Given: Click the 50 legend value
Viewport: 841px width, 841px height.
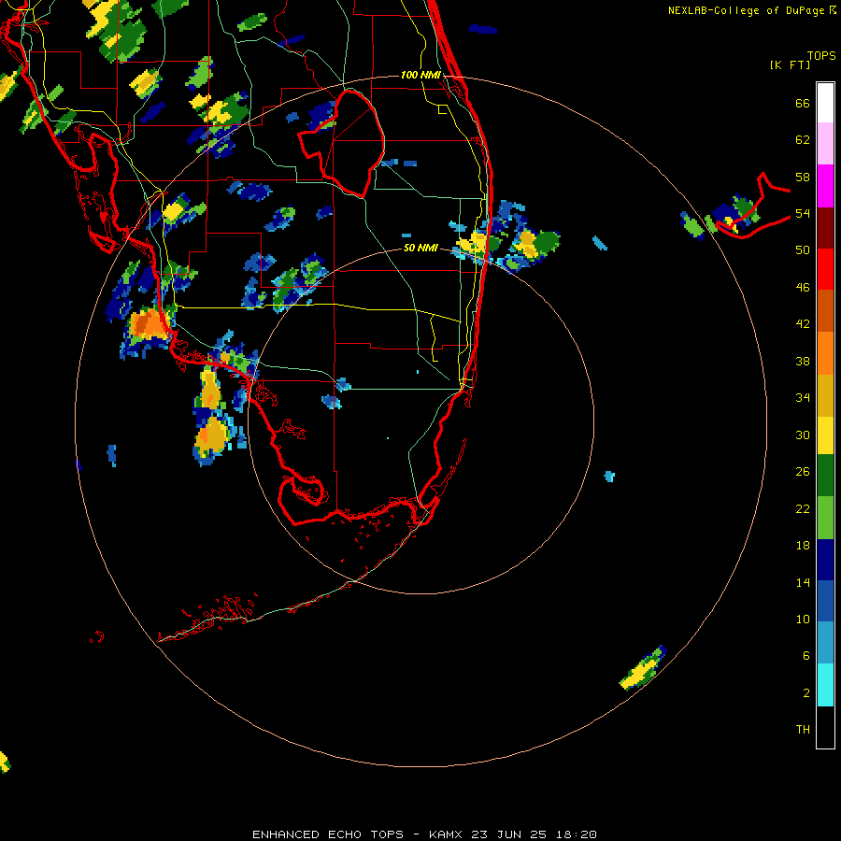Looking at the screenshot, I should [x=803, y=249].
